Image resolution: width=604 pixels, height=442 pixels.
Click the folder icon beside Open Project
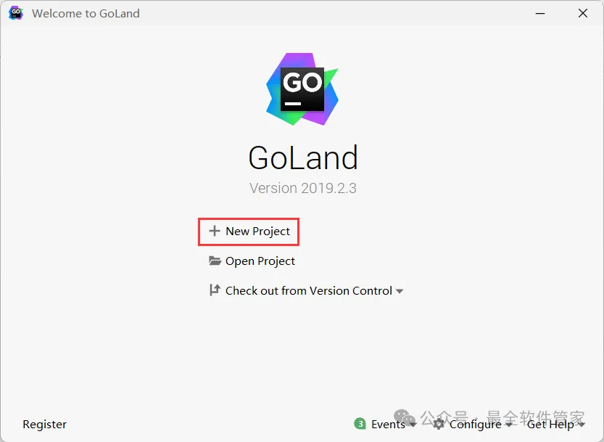coord(215,261)
